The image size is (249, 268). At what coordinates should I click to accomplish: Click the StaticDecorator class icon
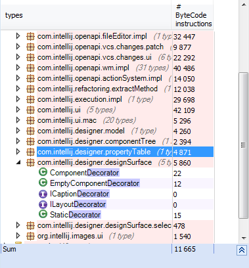tap(43, 214)
